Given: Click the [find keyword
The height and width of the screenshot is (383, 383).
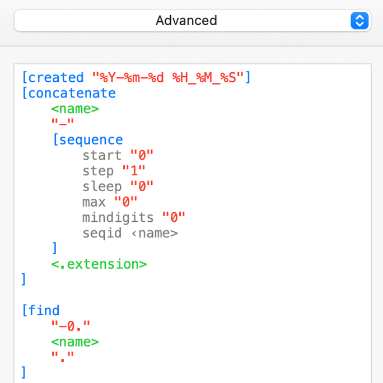Looking at the screenshot, I should (40, 310).
